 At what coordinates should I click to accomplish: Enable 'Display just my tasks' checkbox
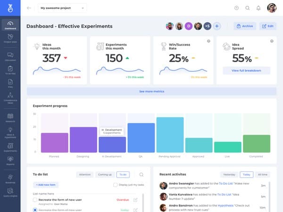click(x=116, y=185)
